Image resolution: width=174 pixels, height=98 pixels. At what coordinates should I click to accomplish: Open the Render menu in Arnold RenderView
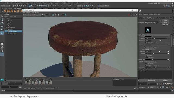pos(37,13)
